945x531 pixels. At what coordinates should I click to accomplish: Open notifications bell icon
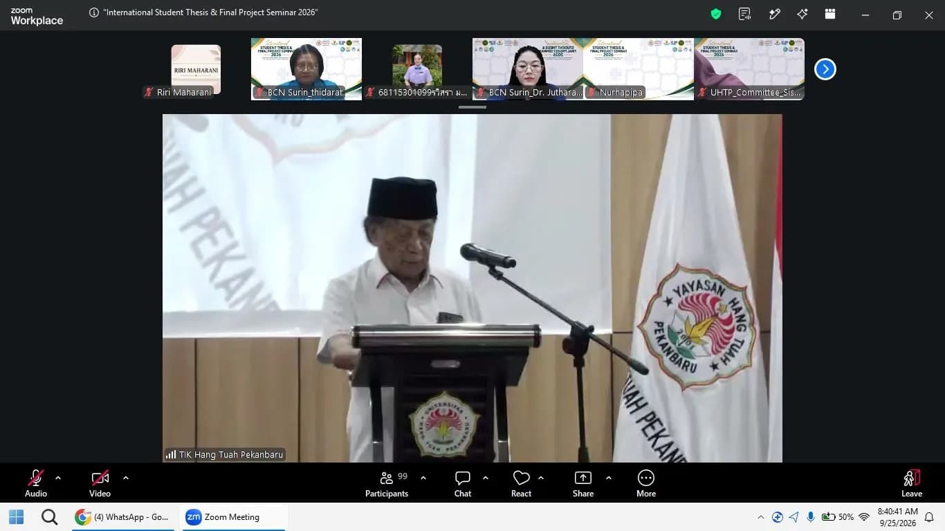929,517
